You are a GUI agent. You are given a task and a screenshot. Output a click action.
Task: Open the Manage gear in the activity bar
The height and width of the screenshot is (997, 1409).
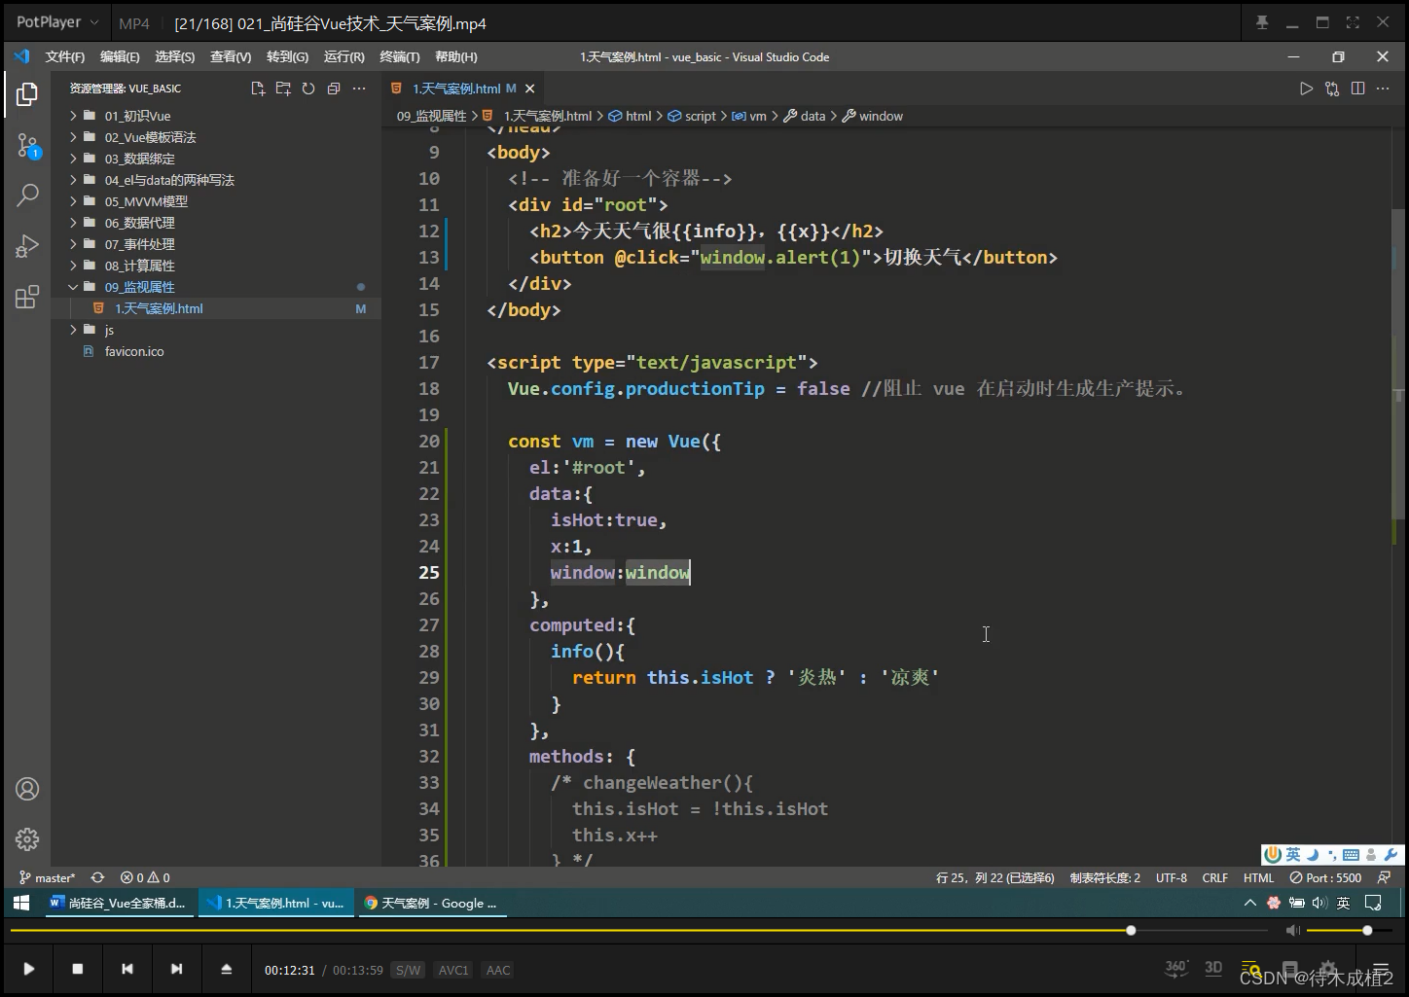pyautogui.click(x=27, y=838)
